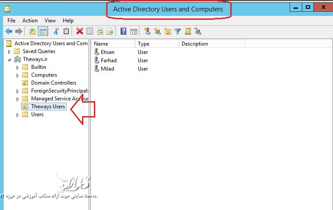Viewport: 333px width, 210px height.
Task: Click the Up one level folder icon
Action: [32, 31]
